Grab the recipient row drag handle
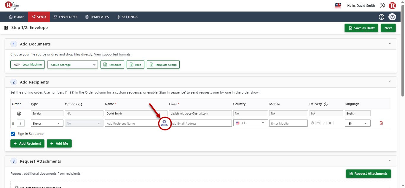This screenshot has height=188, width=405. point(13,123)
